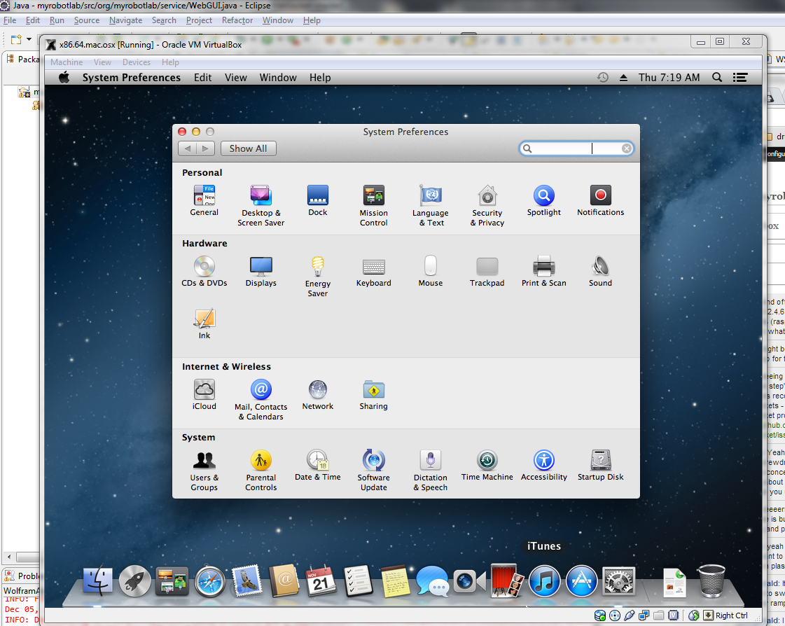Click the eject icon in the menu bar
Viewport: 785px width, 626px height.
click(623, 78)
